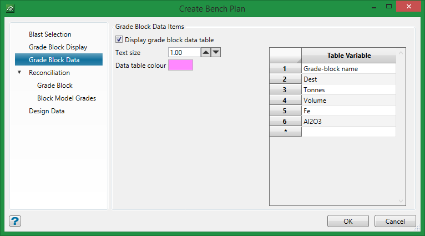Select the Reconciliation item
Screen dimensions: 425x236
[49, 73]
